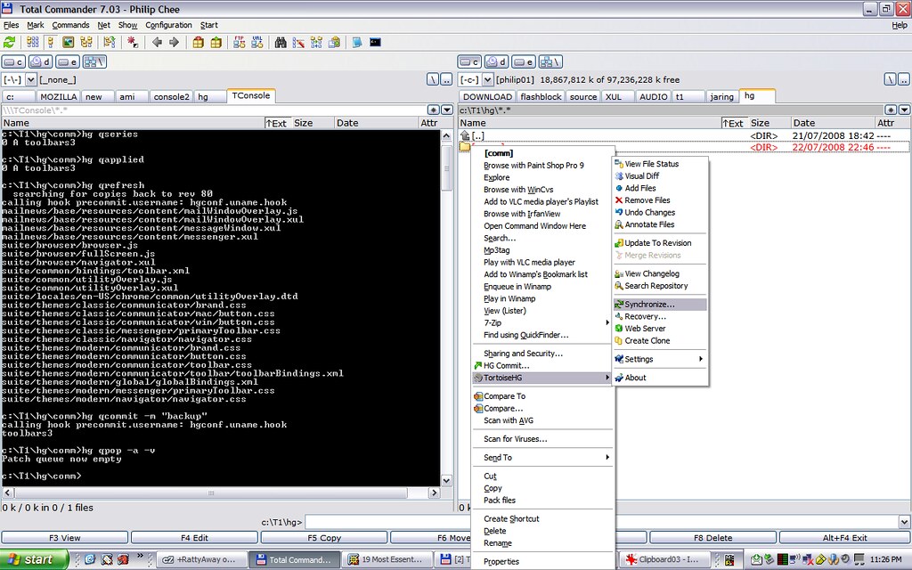Click the sorted-tree icon left of red star

click(110, 42)
